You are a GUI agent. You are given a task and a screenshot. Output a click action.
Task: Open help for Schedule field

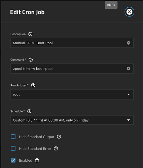[29, 111]
